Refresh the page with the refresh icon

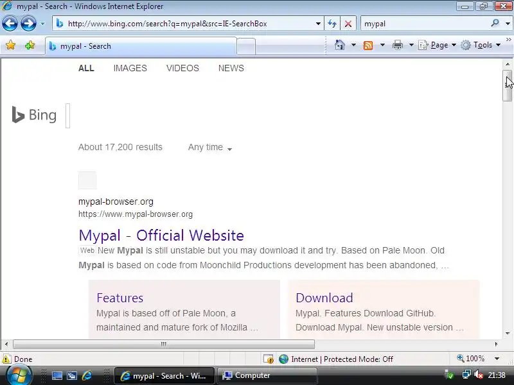(332, 24)
